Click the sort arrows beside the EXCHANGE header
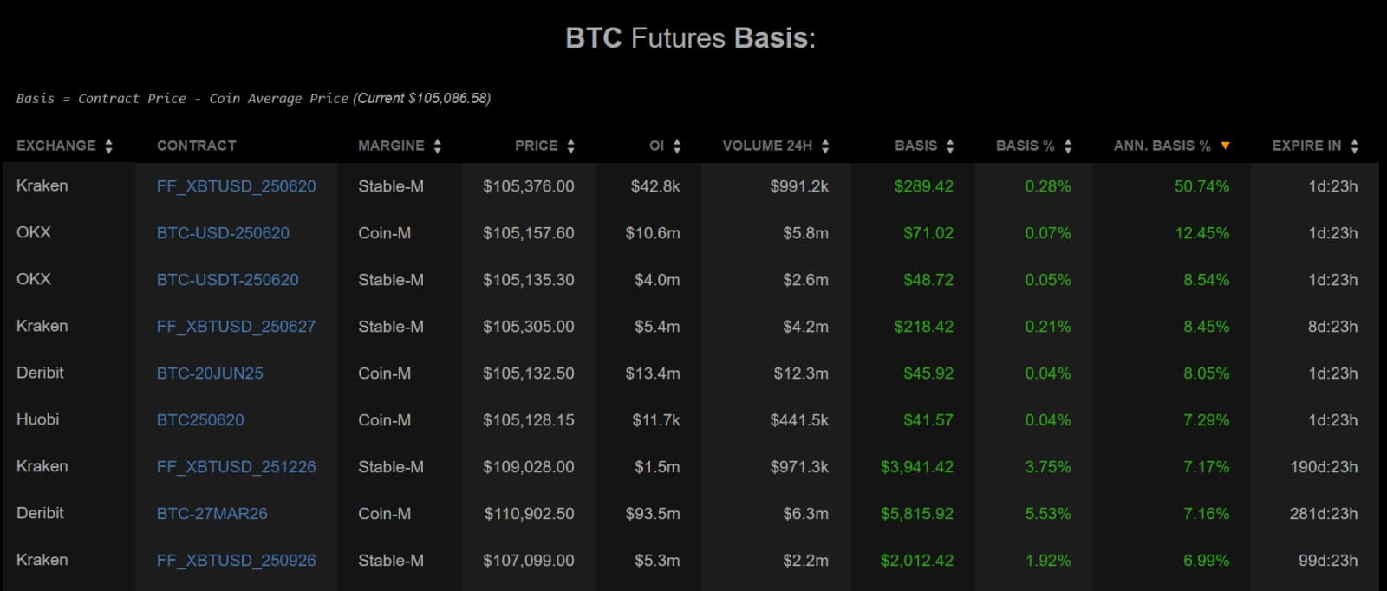Image resolution: width=1387 pixels, height=591 pixels. [x=107, y=146]
